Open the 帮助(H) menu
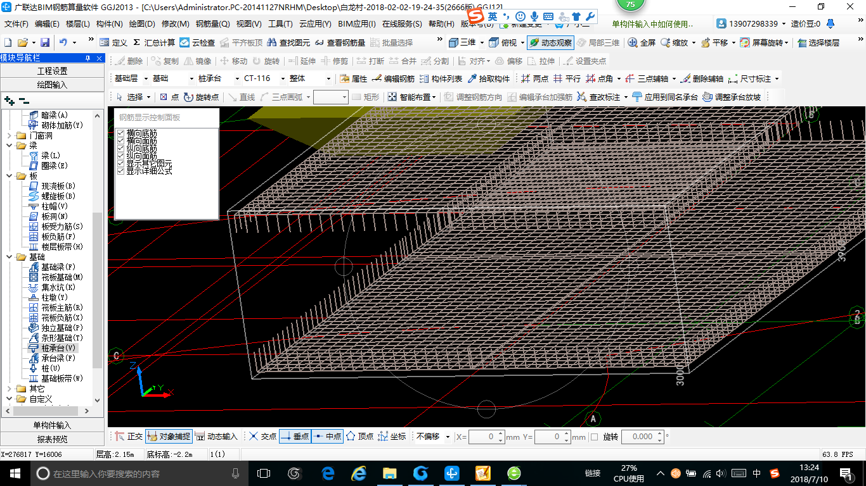 pos(441,24)
